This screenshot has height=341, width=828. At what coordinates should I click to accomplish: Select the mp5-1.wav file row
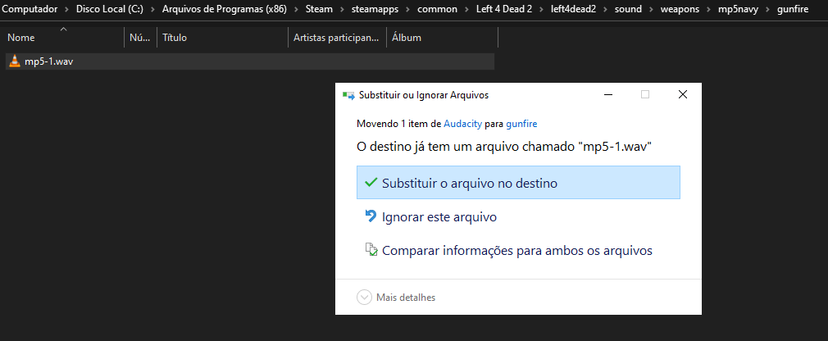tap(250, 61)
